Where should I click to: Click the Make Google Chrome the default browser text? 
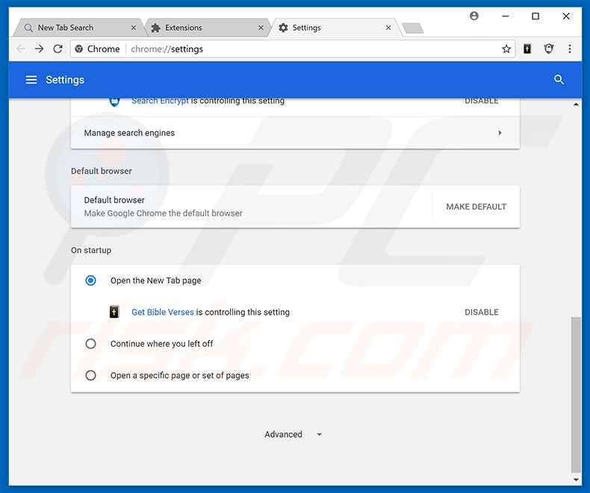163,213
